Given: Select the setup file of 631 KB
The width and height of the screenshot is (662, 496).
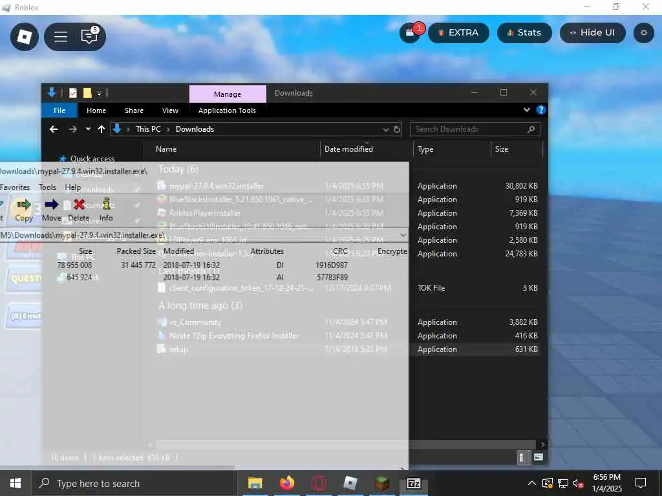Looking at the screenshot, I should point(348,349).
